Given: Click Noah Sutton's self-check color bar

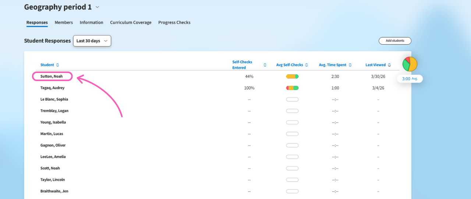Looking at the screenshot, I should pyautogui.click(x=292, y=76).
